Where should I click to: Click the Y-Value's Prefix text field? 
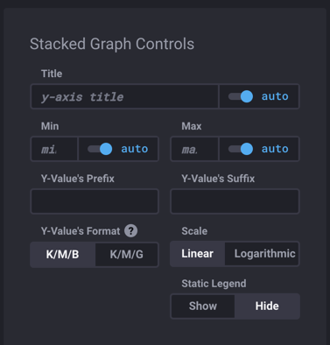(x=95, y=201)
